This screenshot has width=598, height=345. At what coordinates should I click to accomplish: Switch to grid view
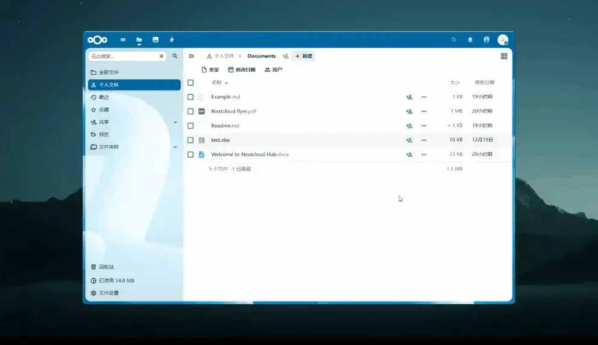(504, 56)
